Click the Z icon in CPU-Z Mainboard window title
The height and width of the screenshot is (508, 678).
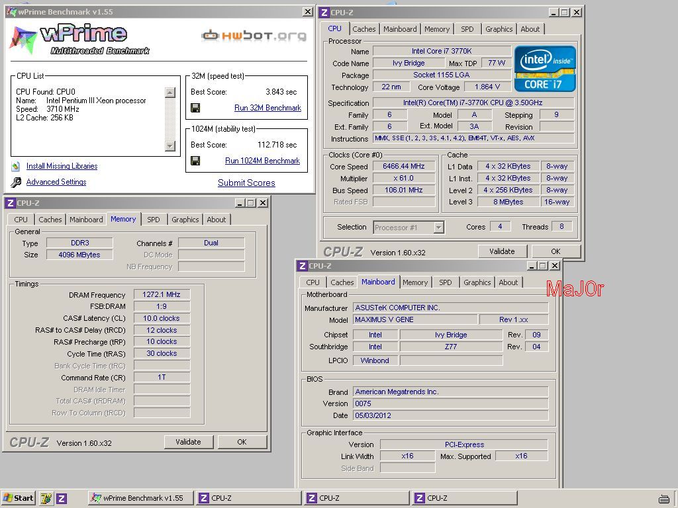(303, 266)
